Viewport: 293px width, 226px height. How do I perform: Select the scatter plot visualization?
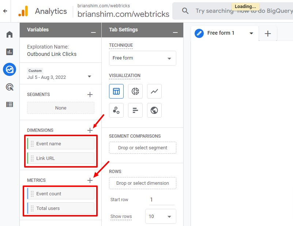116,110
